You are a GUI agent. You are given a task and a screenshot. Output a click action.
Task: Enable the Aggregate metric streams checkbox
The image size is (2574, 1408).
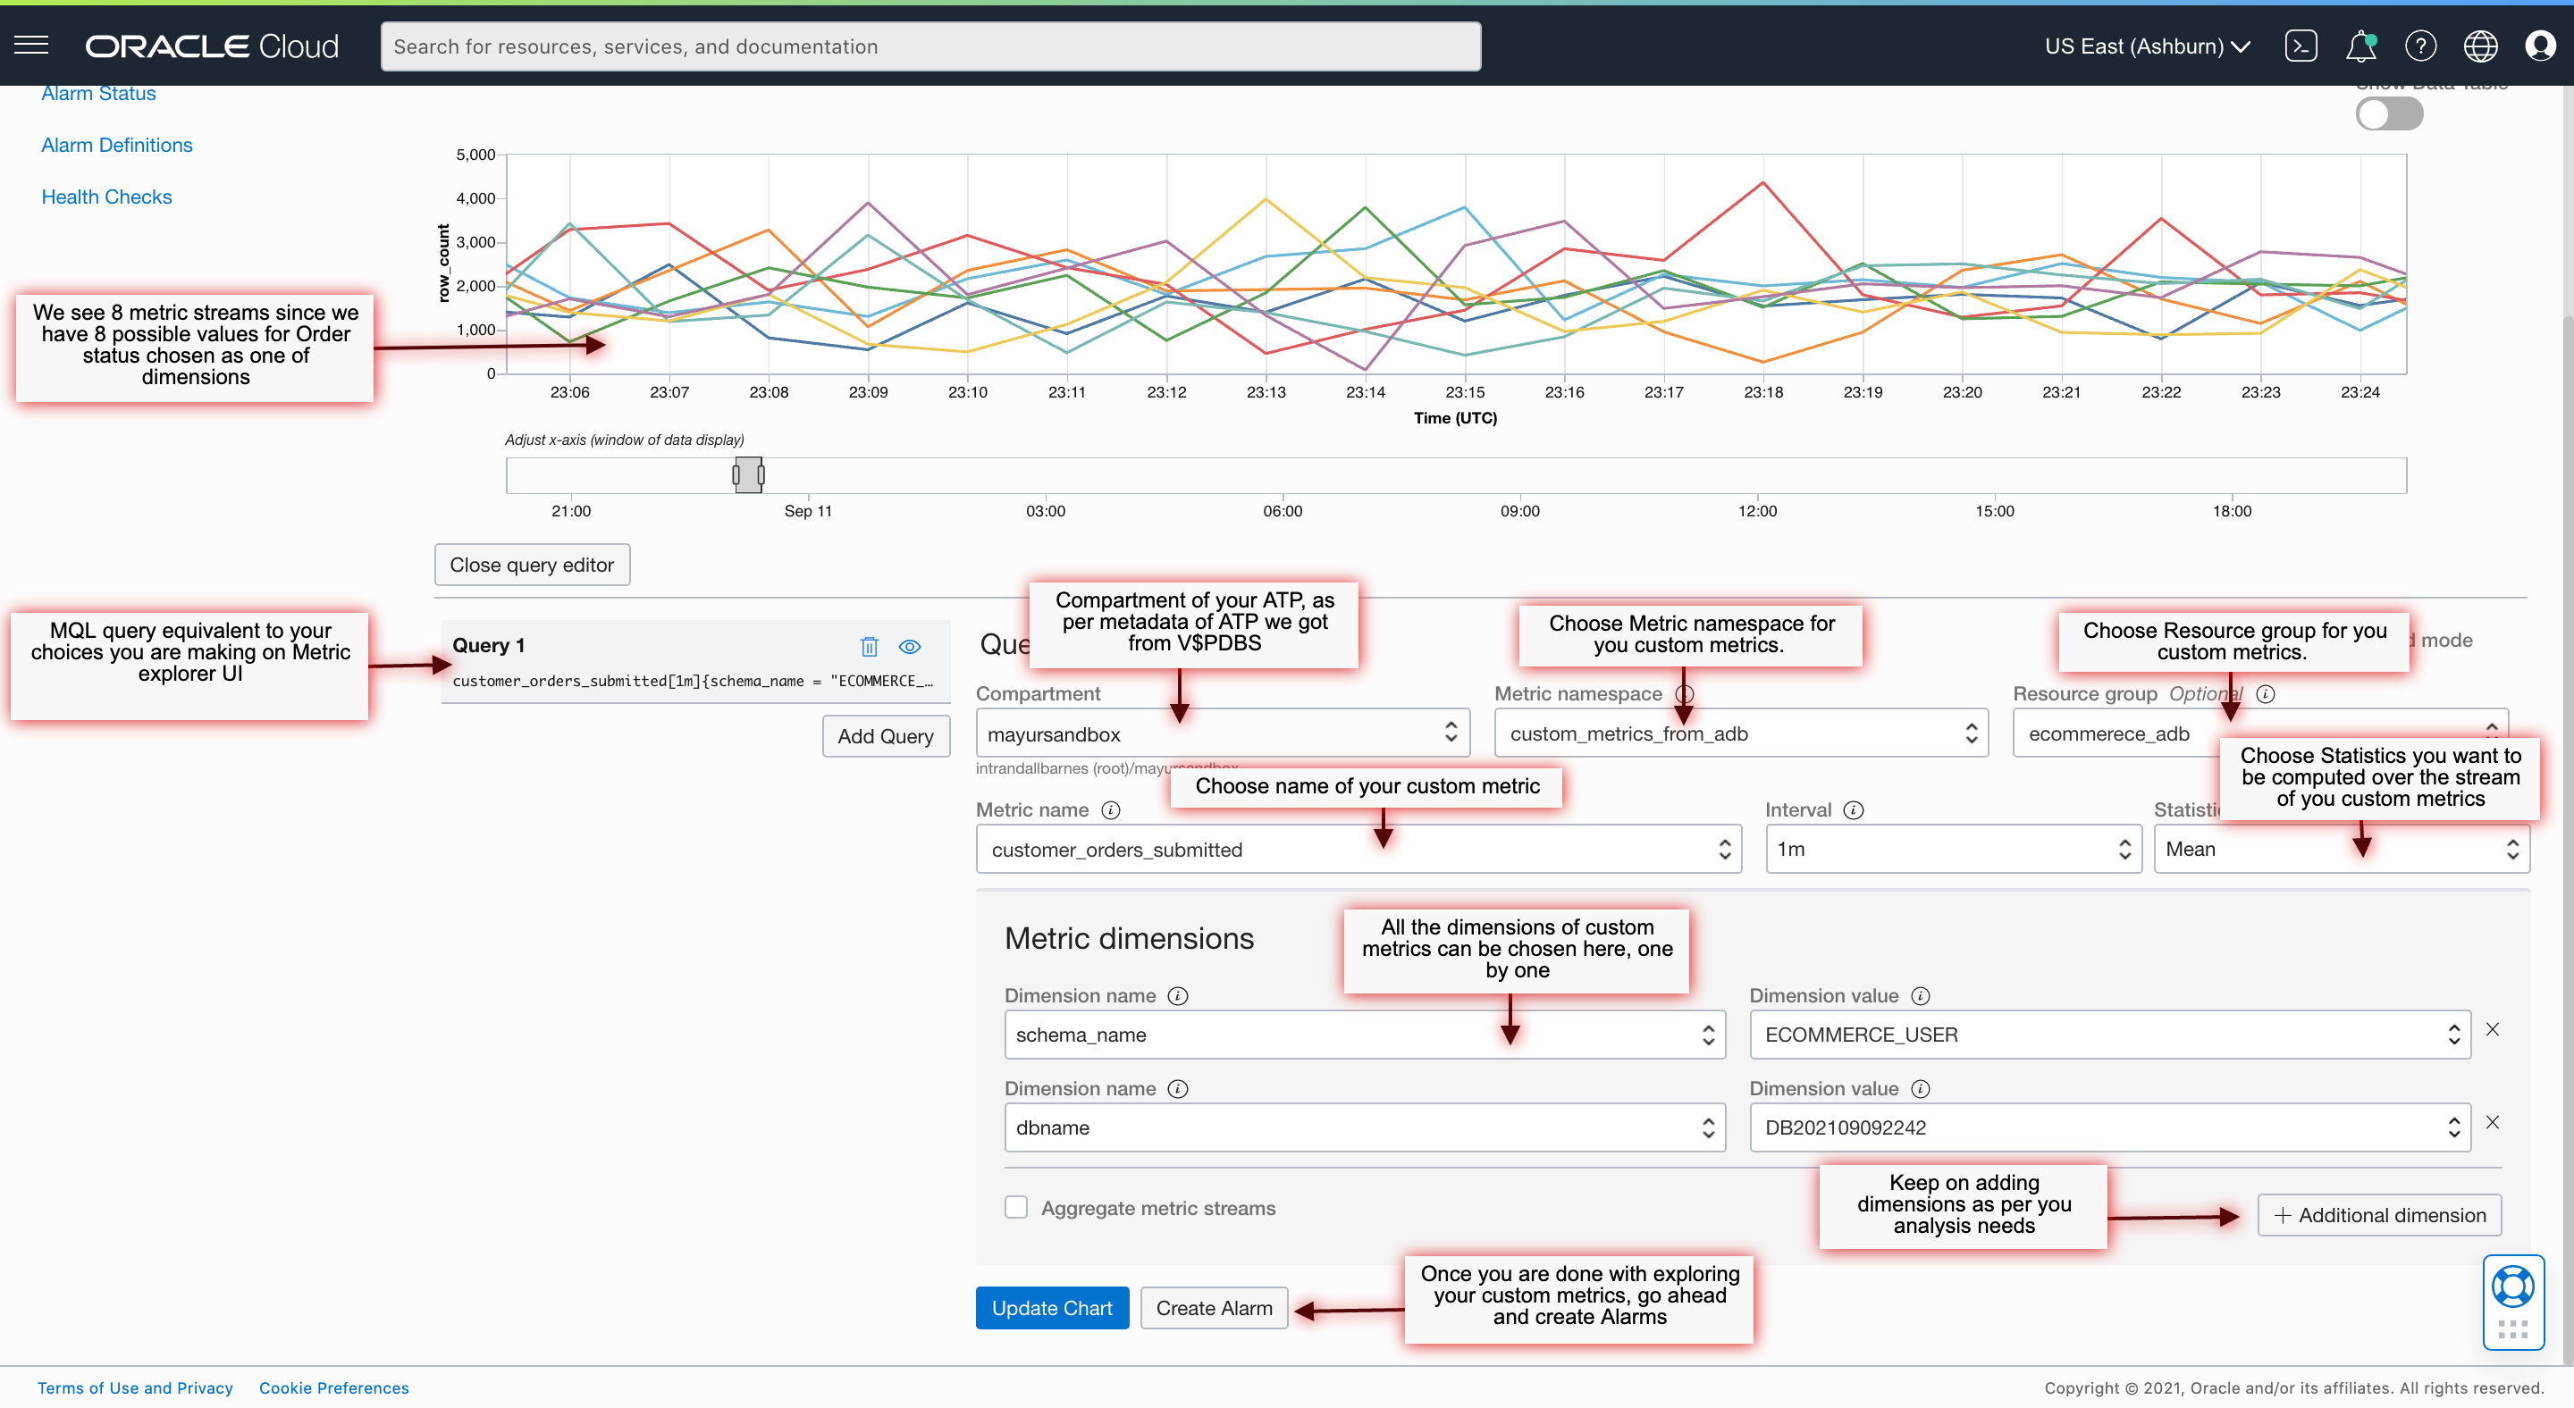pyautogui.click(x=1015, y=1206)
